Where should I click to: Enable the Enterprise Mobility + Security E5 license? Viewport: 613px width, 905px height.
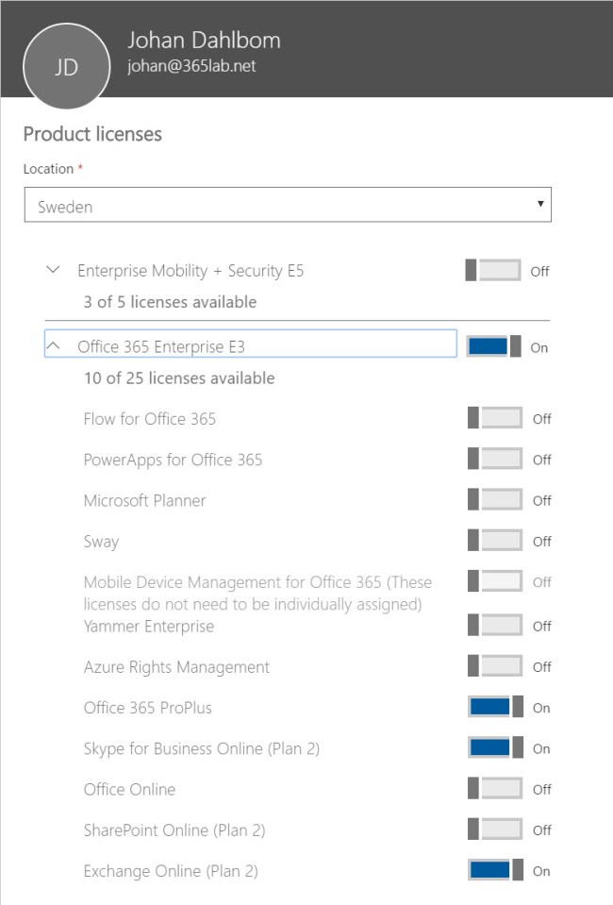493,271
